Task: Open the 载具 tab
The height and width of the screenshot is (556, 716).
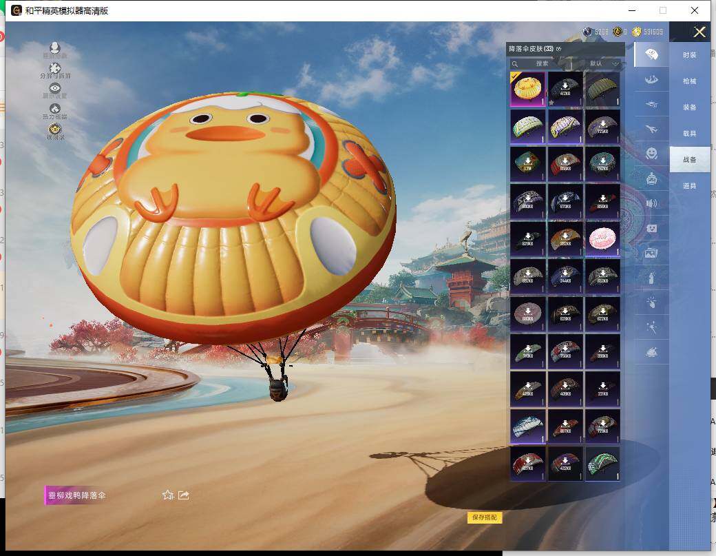Action: (689, 133)
